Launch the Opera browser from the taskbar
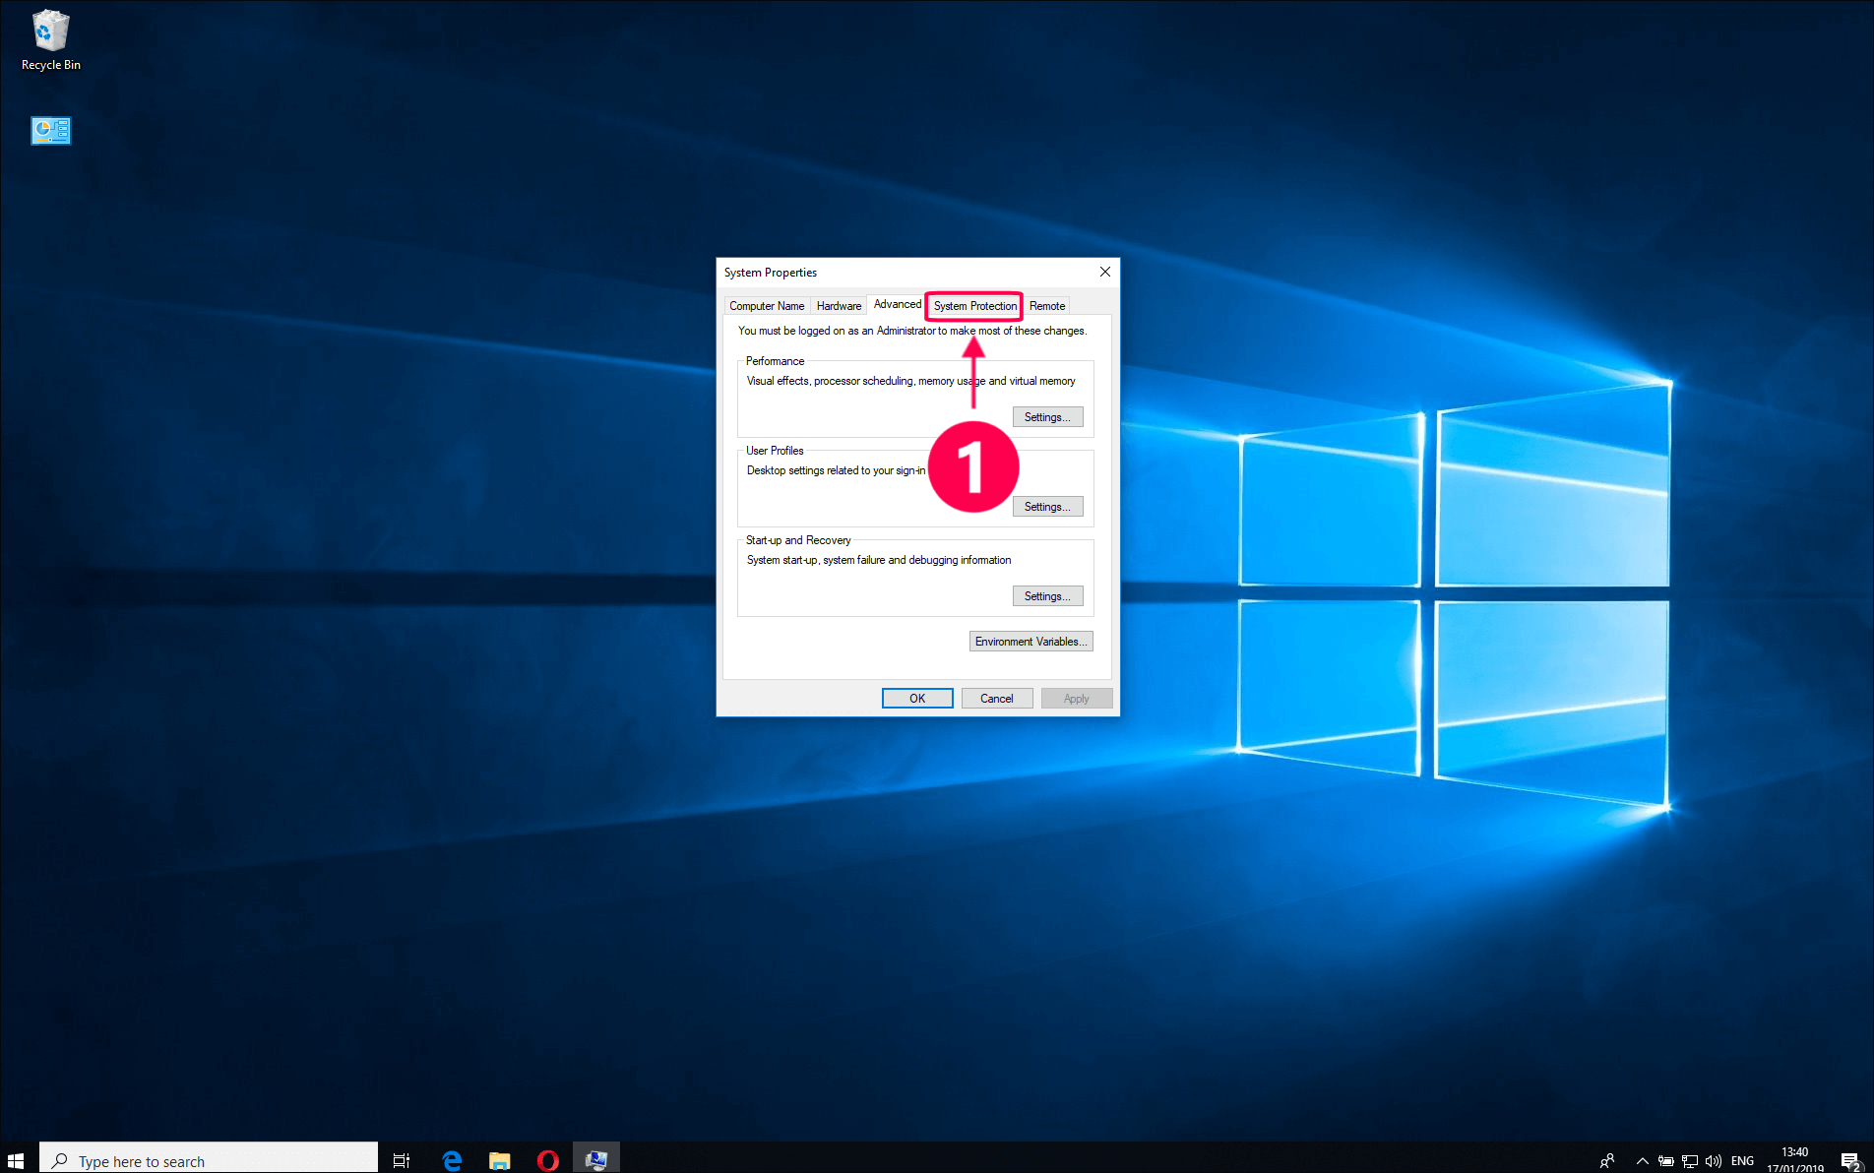This screenshot has height=1173, width=1874. (x=547, y=1160)
